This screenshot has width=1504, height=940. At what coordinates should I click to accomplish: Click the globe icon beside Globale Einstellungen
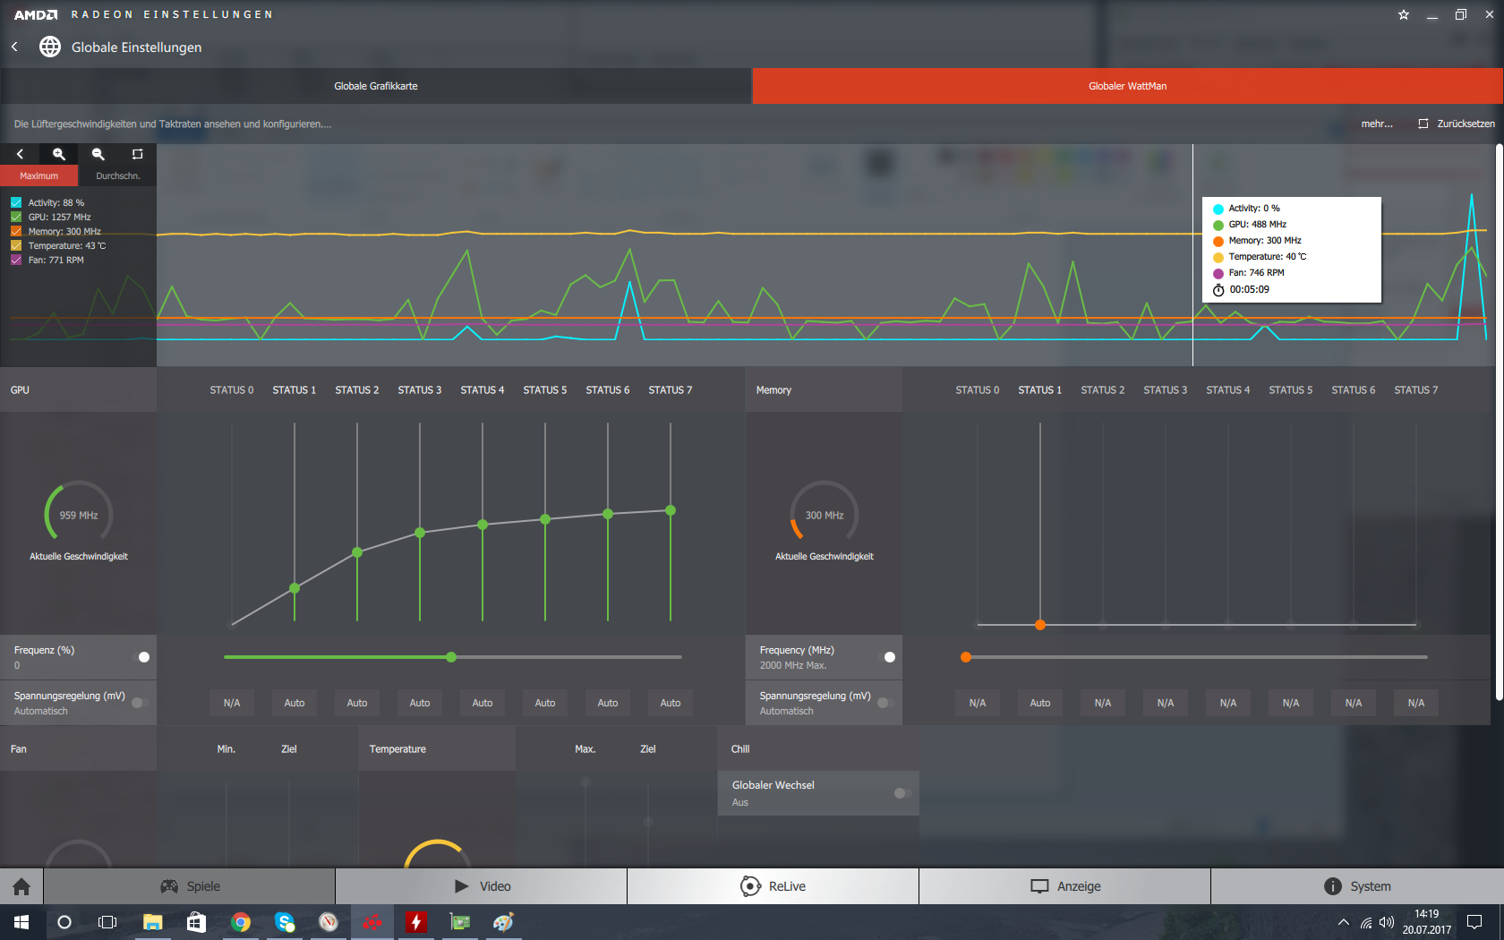[x=50, y=47]
